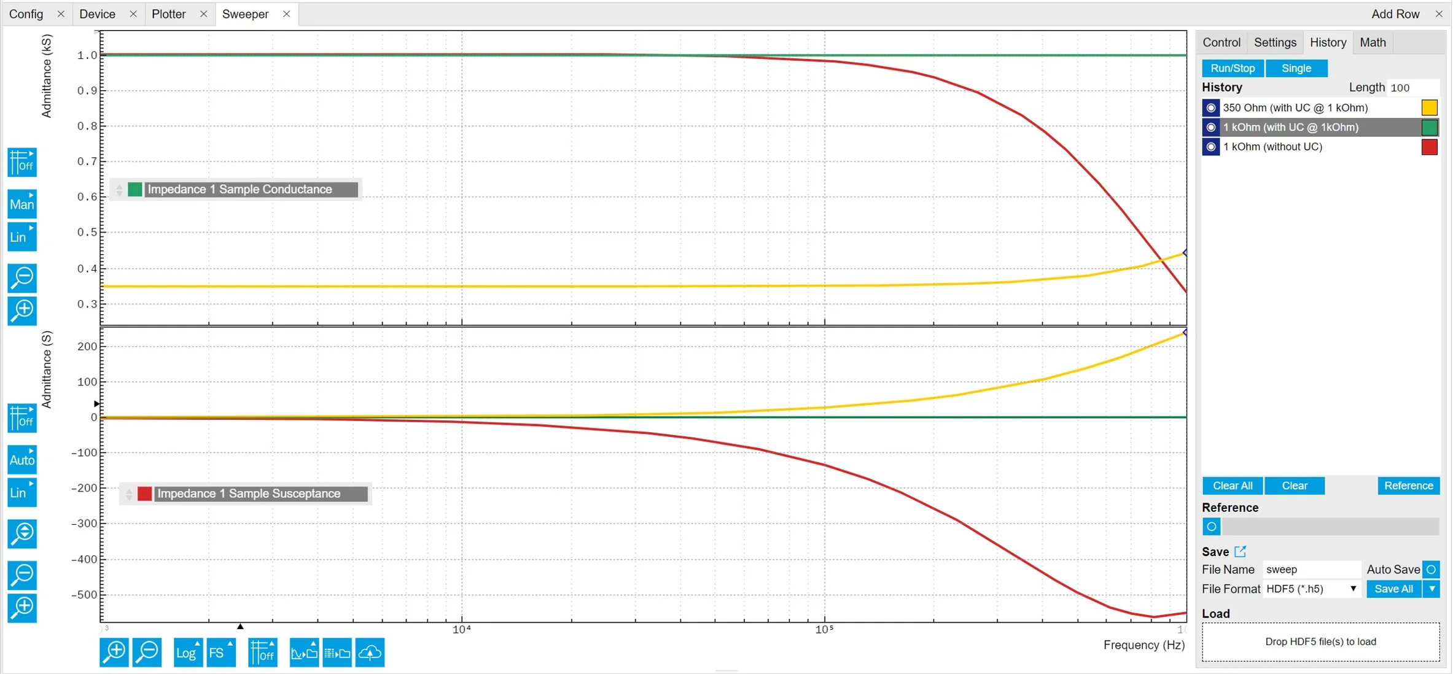Zoom out vertically on the susceptance plot
The height and width of the screenshot is (674, 1453).
22,575
